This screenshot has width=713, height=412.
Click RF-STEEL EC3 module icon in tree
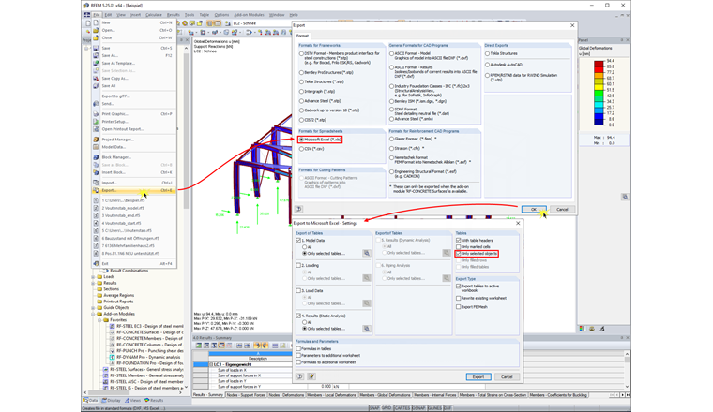pos(113,326)
